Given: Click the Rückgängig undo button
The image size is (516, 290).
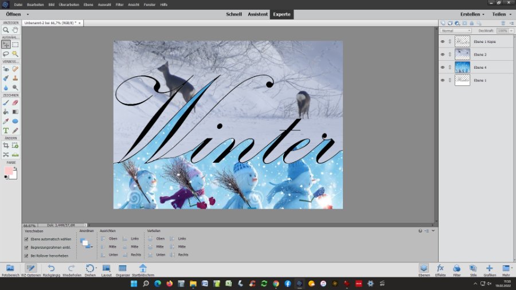Looking at the screenshot, I should tap(52, 271).
